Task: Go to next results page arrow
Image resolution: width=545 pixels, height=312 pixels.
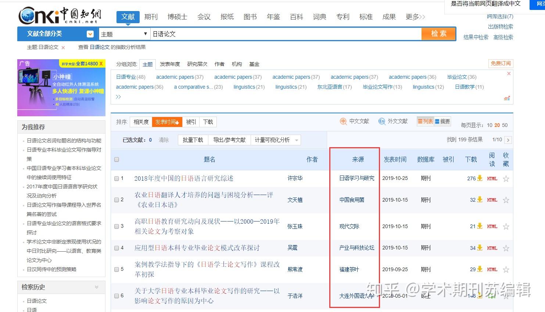Action: (508, 140)
